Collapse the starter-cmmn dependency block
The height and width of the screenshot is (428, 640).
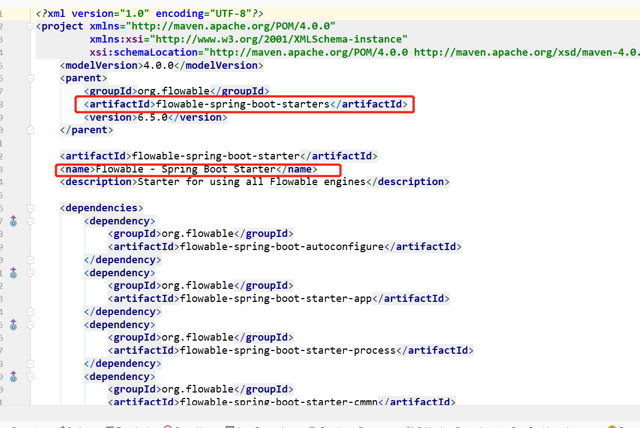(30, 377)
